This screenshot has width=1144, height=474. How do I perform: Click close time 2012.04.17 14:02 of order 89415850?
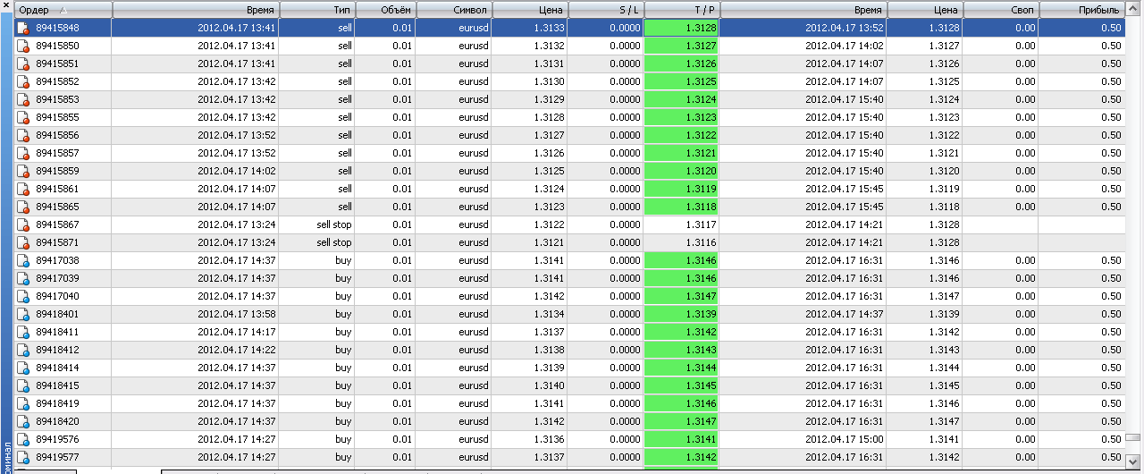point(844,46)
